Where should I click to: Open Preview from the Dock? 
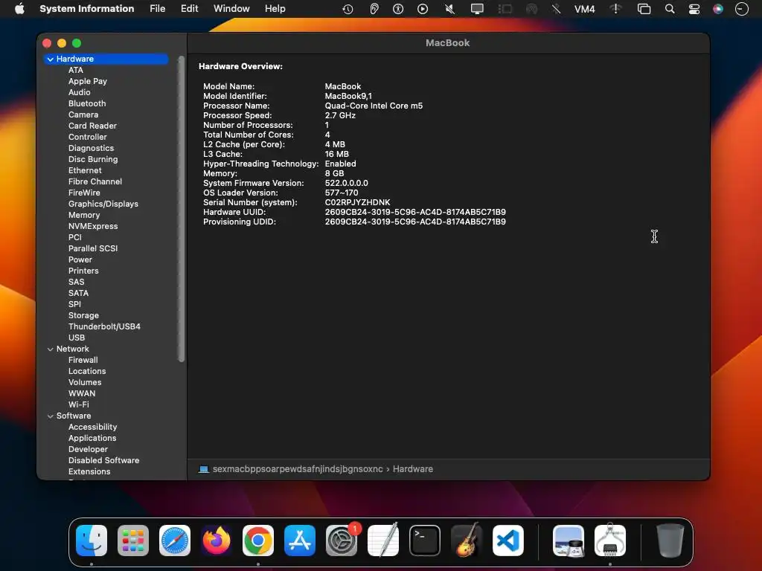coord(569,541)
